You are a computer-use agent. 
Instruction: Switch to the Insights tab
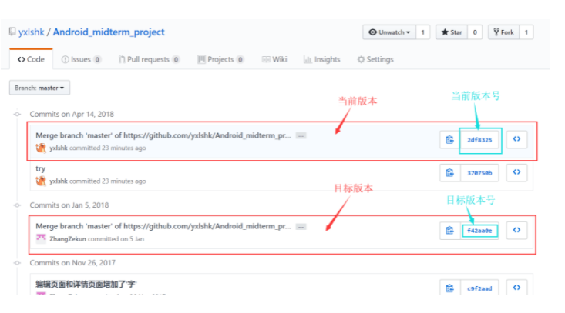pos(321,59)
